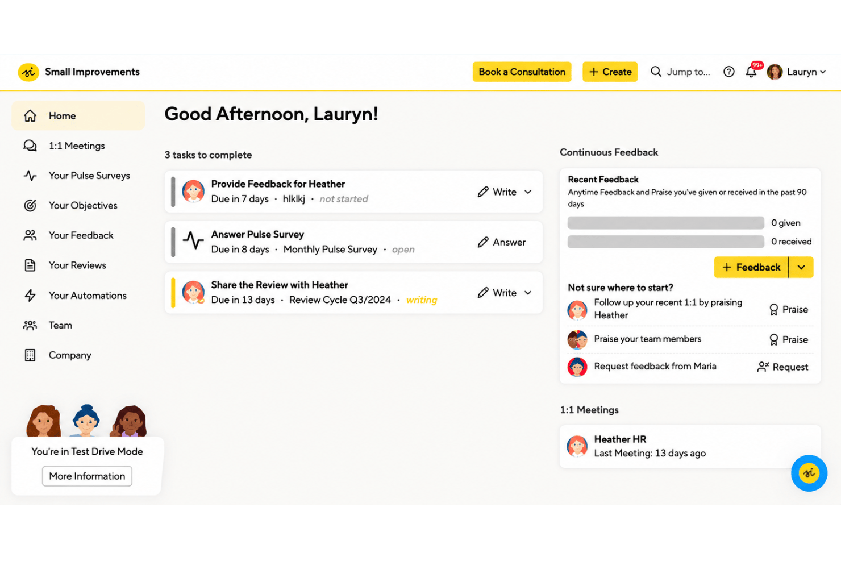Click the Small Improvements logo icon
This screenshot has width=841, height=561.
[x=28, y=72]
